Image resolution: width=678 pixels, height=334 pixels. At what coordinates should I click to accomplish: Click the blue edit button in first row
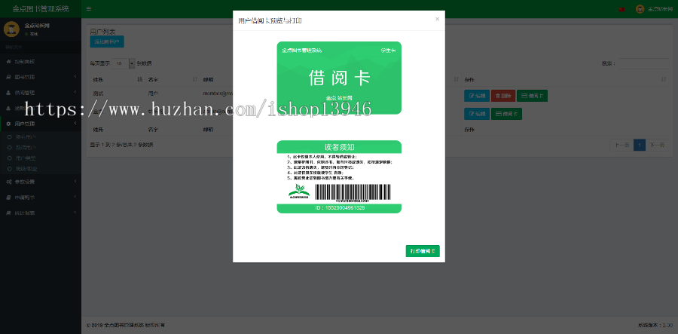tap(477, 96)
